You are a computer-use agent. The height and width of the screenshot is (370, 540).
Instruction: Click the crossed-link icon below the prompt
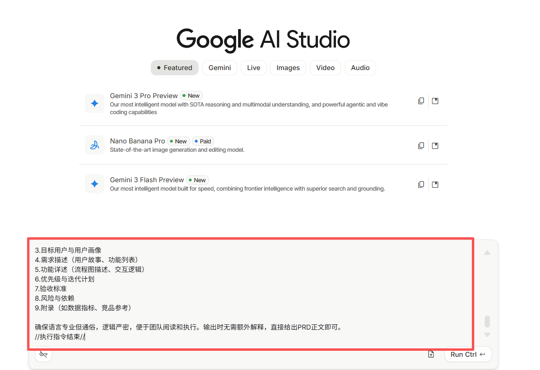tap(44, 354)
